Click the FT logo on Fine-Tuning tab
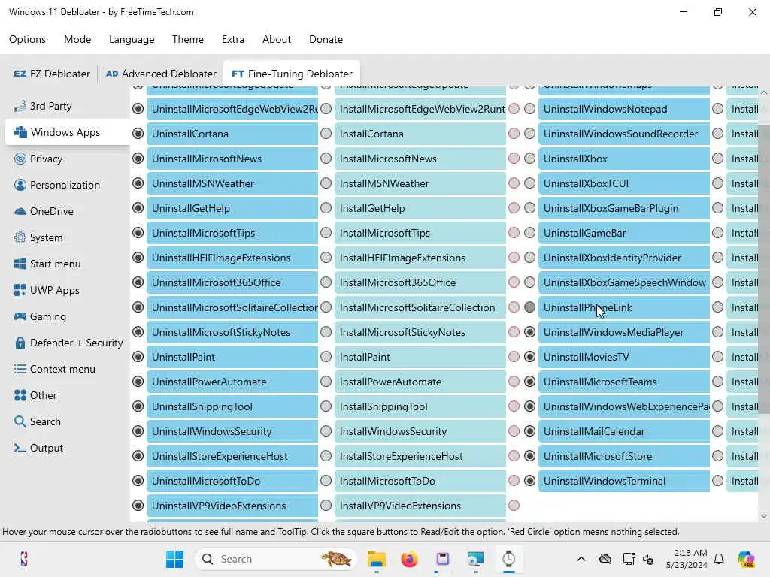 pyautogui.click(x=238, y=74)
